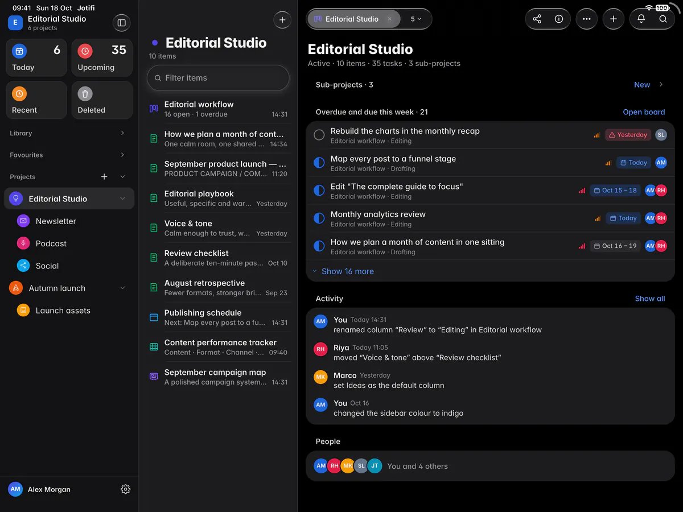The width and height of the screenshot is (683, 512).
Task: Toggle status of How we plan a month task
Action: (x=319, y=246)
